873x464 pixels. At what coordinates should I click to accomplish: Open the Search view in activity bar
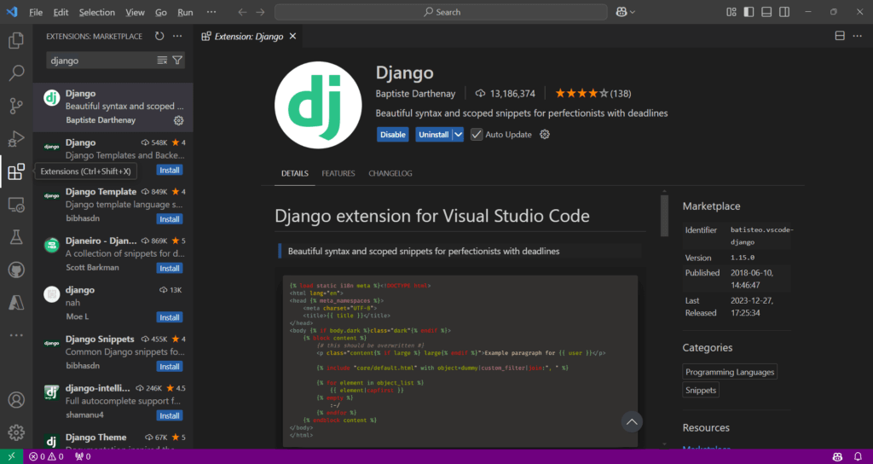click(16, 72)
